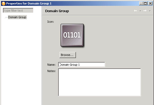Click the Notes: label
Screen dimensions: 154x105
[x=52, y=71]
